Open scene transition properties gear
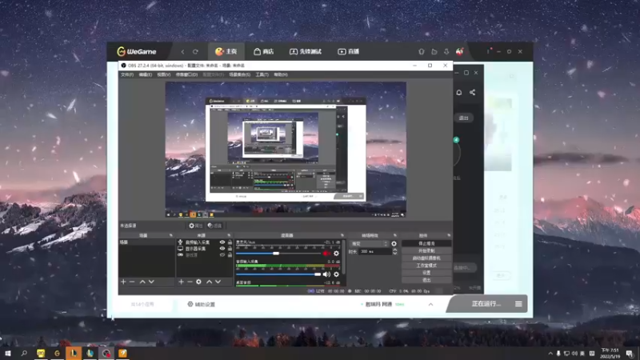The image size is (640, 360). click(394, 244)
